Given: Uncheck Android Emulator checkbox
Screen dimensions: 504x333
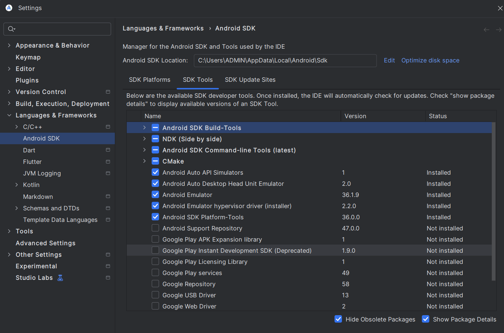Looking at the screenshot, I should point(155,195).
